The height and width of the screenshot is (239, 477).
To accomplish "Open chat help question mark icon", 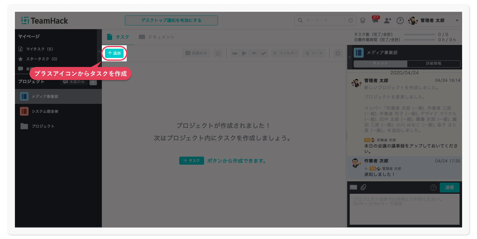I will coord(434,188).
